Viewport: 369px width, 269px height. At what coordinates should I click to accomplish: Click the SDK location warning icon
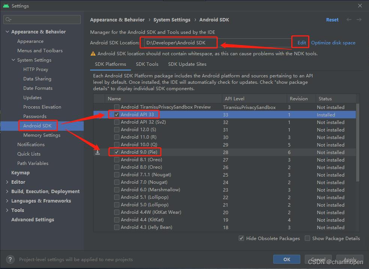point(93,54)
